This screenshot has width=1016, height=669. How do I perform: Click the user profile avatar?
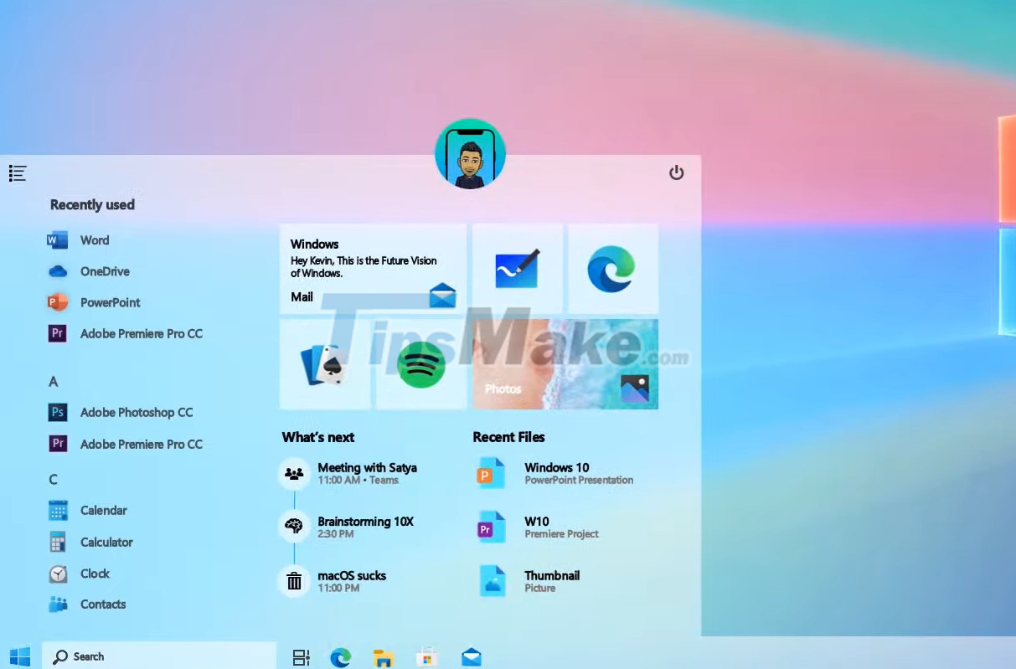(x=470, y=154)
